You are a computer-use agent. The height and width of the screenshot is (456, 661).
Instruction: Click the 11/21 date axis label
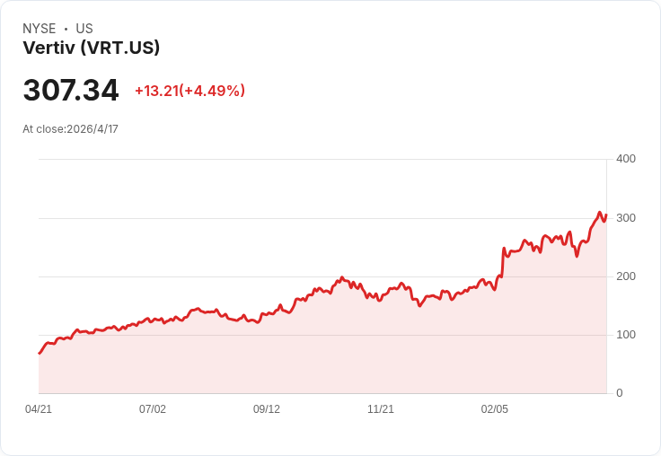[x=381, y=409]
